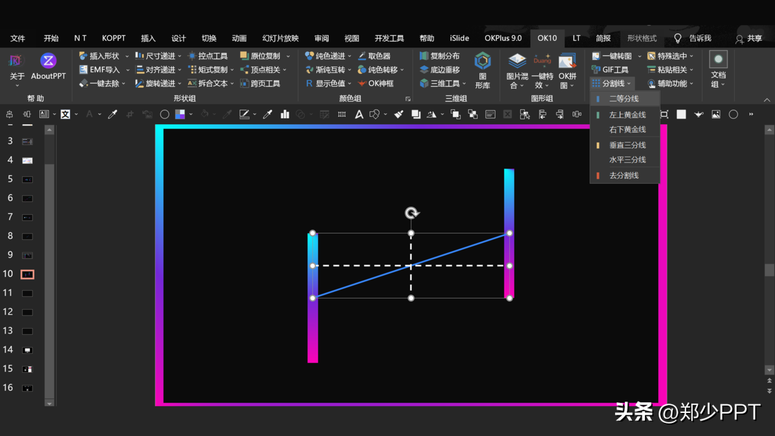Click the picture icon in quick toolbar
The height and width of the screenshot is (436, 775).
pos(716,114)
